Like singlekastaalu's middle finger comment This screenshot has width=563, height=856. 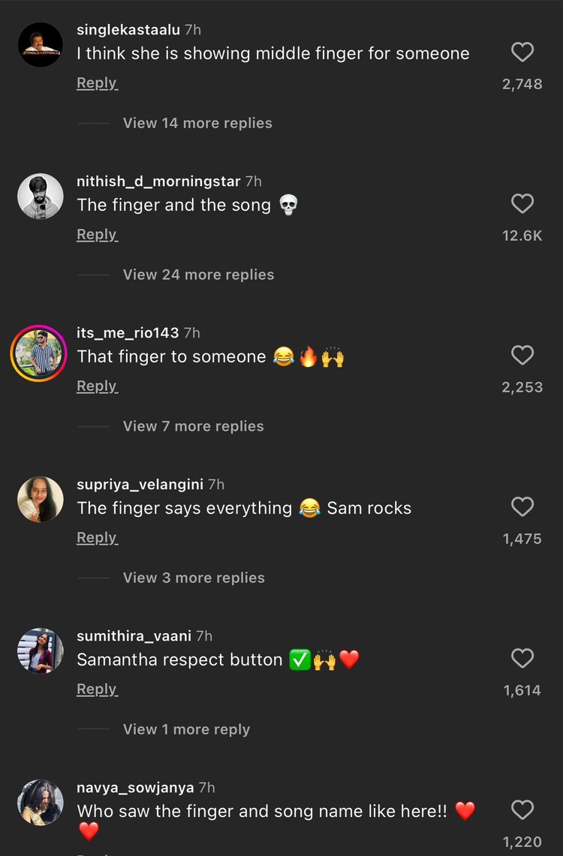tap(522, 52)
